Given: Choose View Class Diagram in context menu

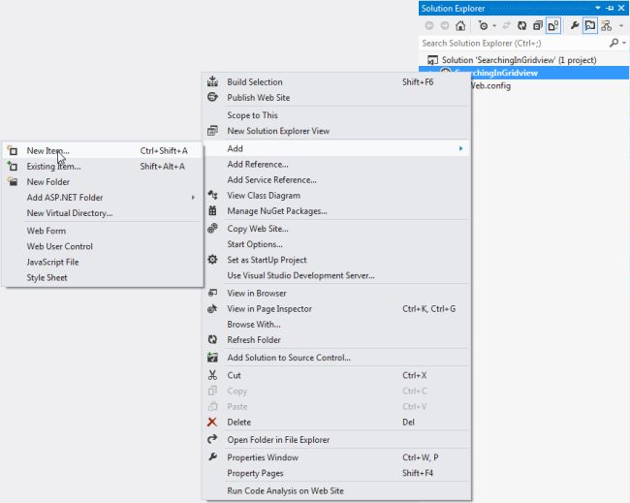Looking at the screenshot, I should click(336, 196).
